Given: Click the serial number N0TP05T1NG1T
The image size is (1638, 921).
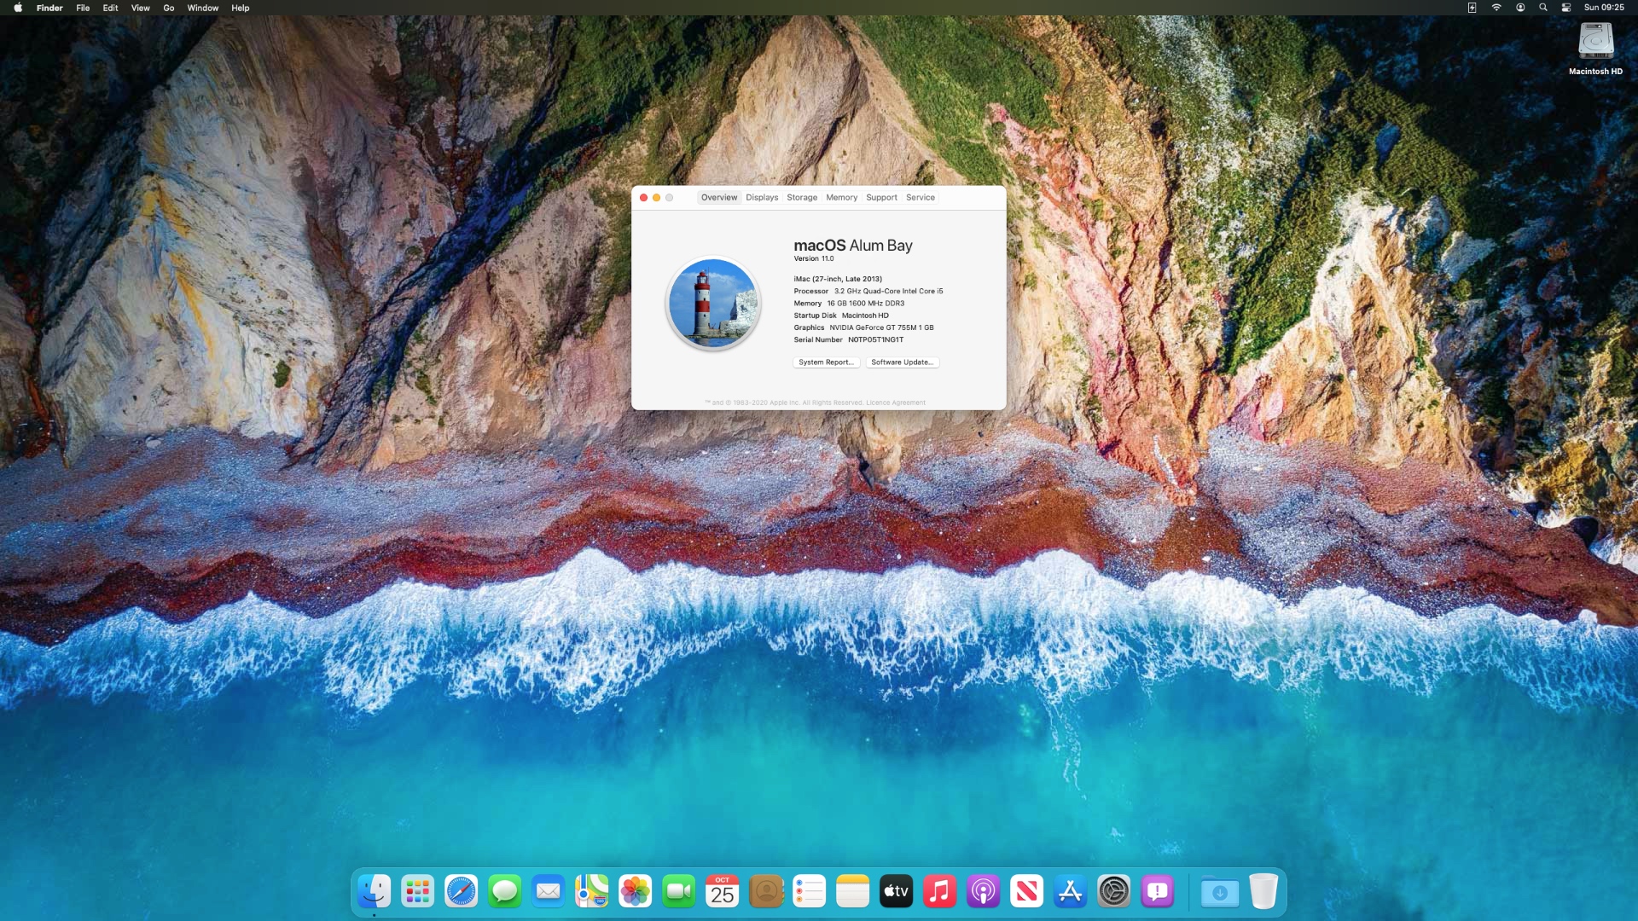Looking at the screenshot, I should pyautogui.click(x=875, y=339).
